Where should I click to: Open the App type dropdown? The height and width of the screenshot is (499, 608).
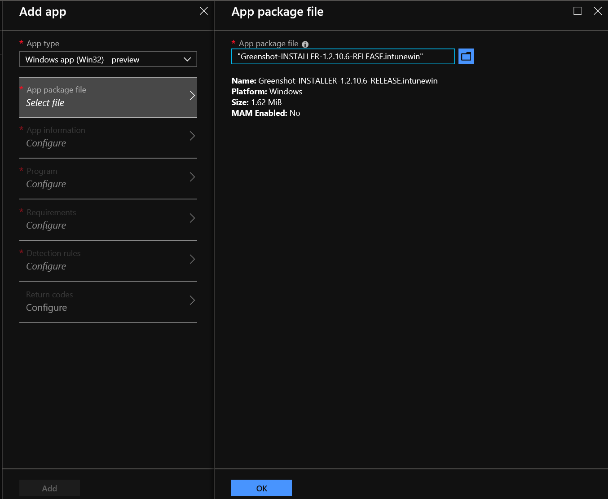click(108, 59)
